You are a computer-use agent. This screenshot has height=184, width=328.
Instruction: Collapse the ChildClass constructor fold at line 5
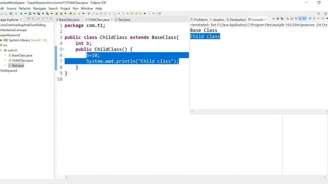[64, 49]
